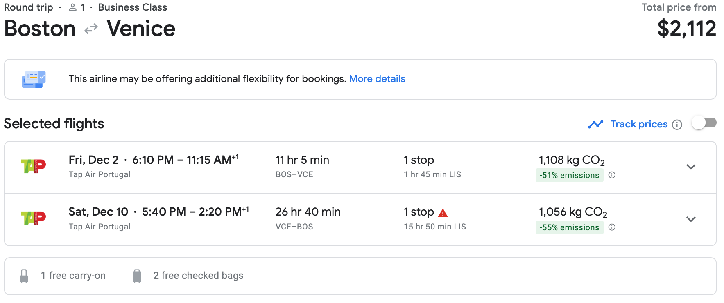
Task: Click the info icon beside -51% emissions
Action: pyautogui.click(x=612, y=175)
